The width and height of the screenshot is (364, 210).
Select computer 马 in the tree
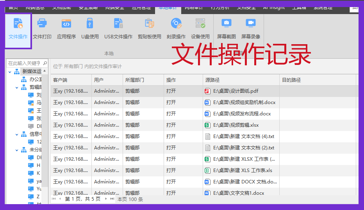(x=35, y=102)
